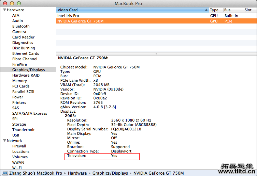Collapse the Network section triangle
257x176 pixels.
pos(4,141)
